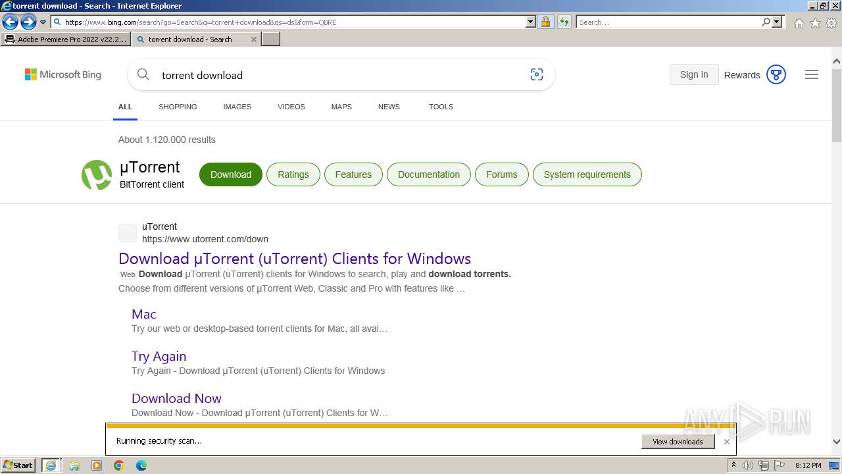Open the Download Now sublink
This screenshot has width=842, height=474.
pyautogui.click(x=176, y=398)
